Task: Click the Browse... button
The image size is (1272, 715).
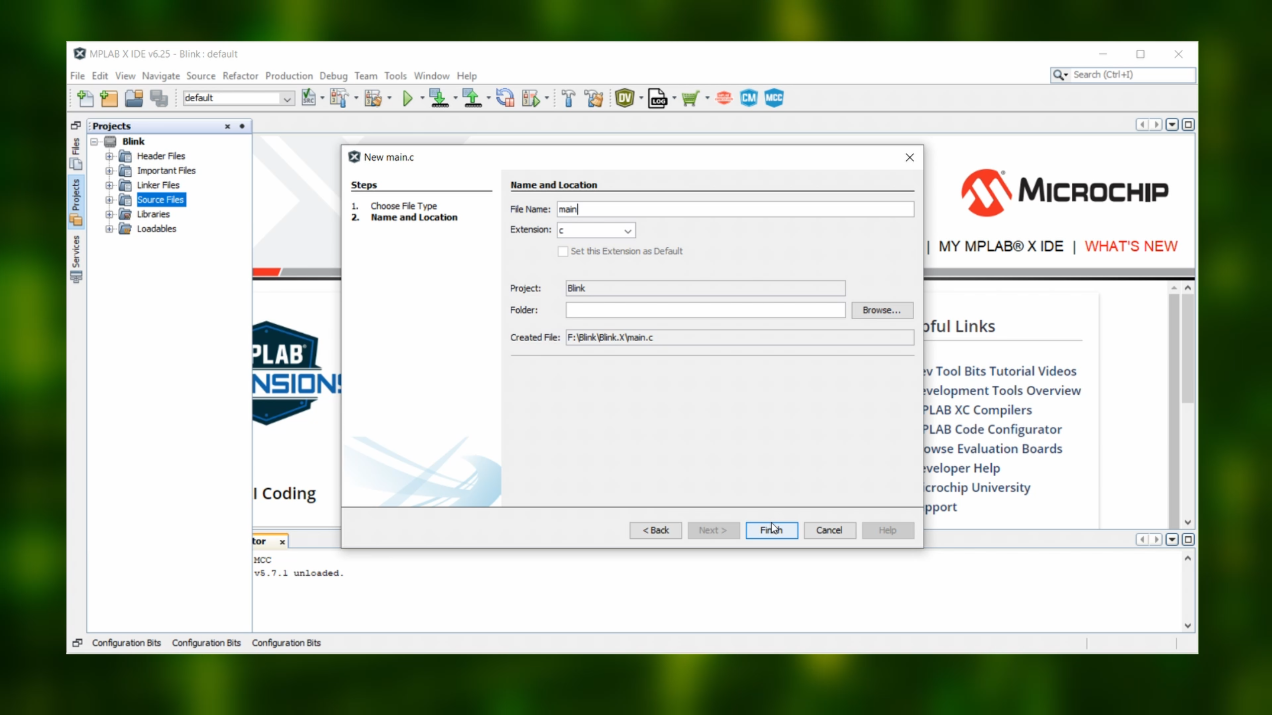Action: [882, 310]
